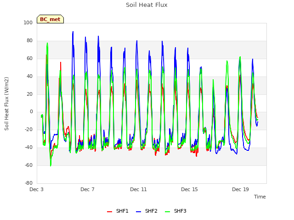Toggle the SHF1 series in legend
Viewport: 294px width, 220px height.
118,211
